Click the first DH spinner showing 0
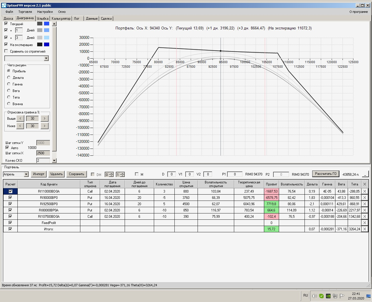This screenshot has height=302, width=372. [109, 174]
